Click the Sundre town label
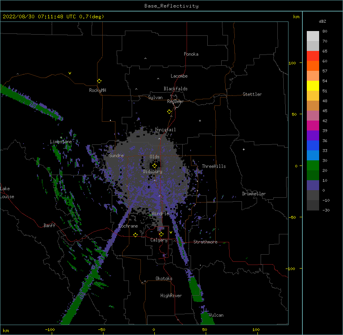The width and height of the screenshot is (343, 335). [116, 156]
